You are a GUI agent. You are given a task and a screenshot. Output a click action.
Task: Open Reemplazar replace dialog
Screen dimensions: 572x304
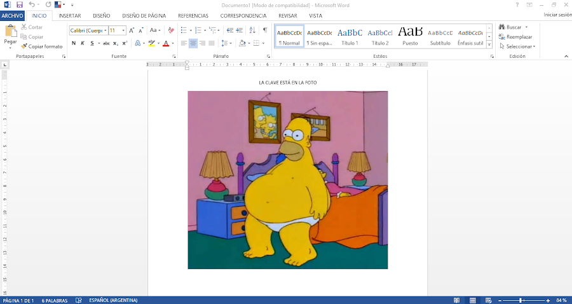click(x=515, y=36)
